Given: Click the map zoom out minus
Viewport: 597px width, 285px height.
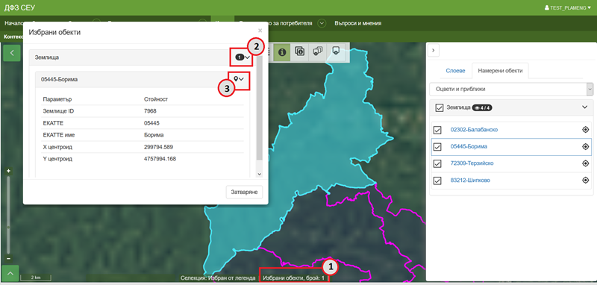Looking at the screenshot, I should [8, 259].
